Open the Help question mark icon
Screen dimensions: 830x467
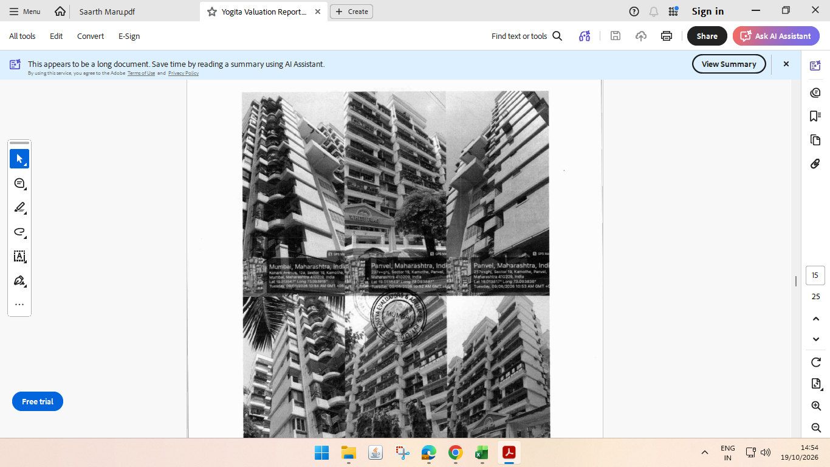click(634, 11)
